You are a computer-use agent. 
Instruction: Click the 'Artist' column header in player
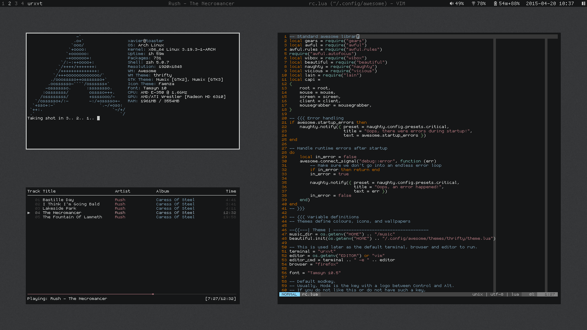[122, 191]
